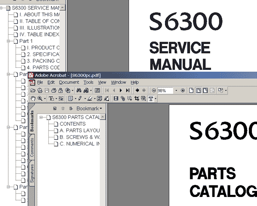Open the Zoom tool dropdown arrow
The width and height of the screenshot is (257, 206).
45,99
